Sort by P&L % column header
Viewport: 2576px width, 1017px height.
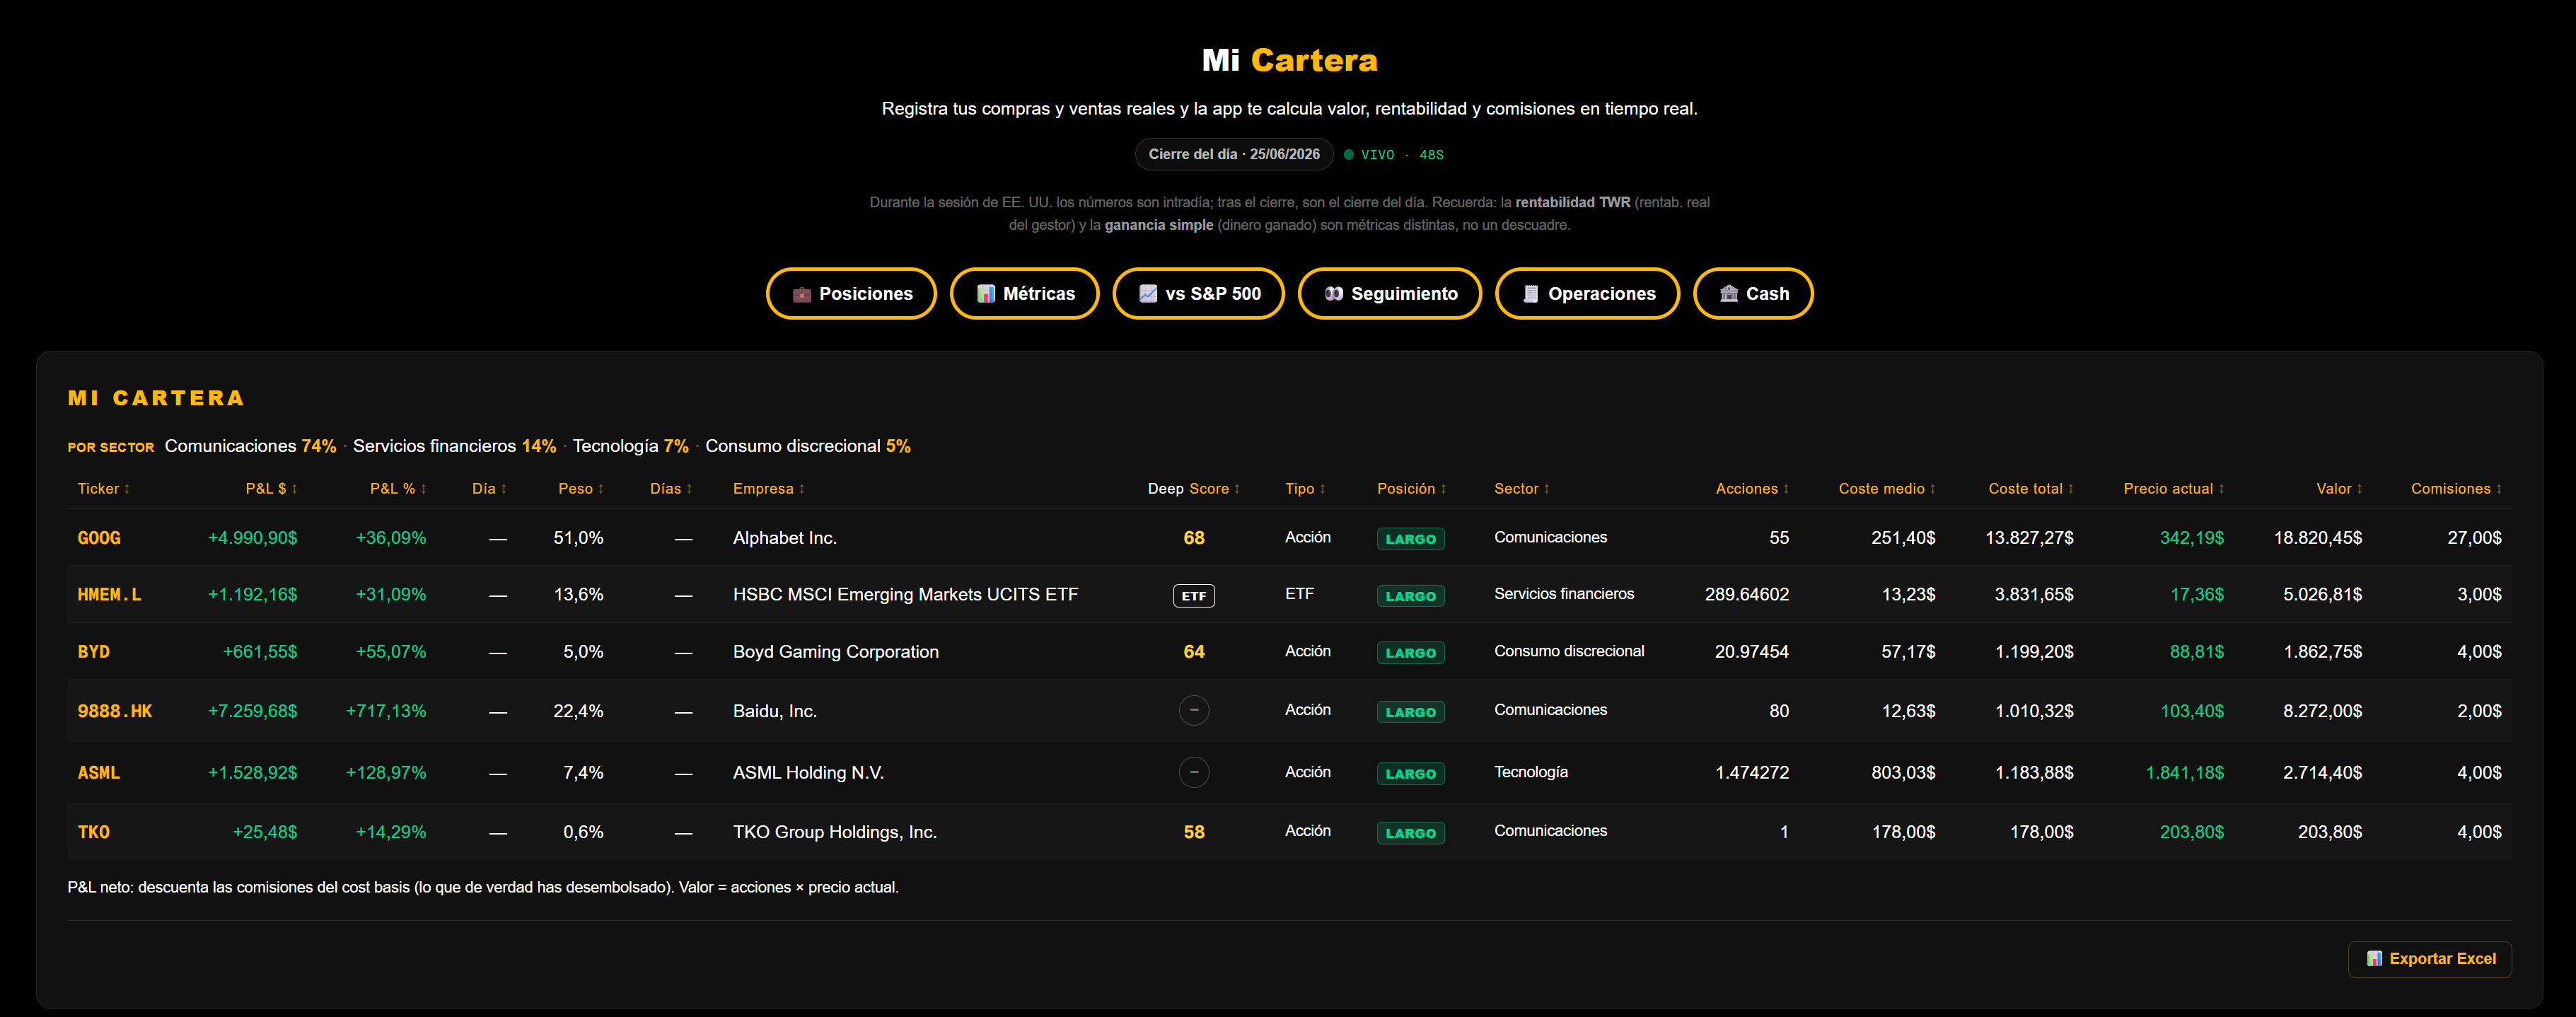[398, 488]
